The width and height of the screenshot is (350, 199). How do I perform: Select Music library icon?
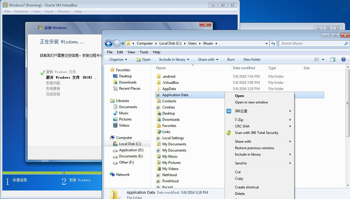pos(115,113)
